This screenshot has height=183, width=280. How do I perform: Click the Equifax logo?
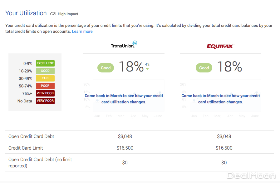pyautogui.click(x=220, y=46)
